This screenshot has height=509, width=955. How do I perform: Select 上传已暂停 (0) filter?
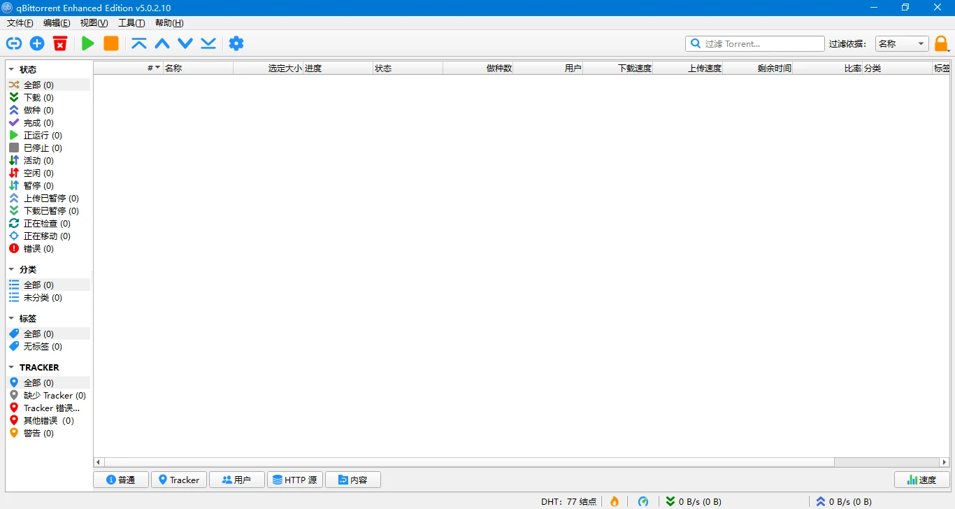[x=49, y=198]
